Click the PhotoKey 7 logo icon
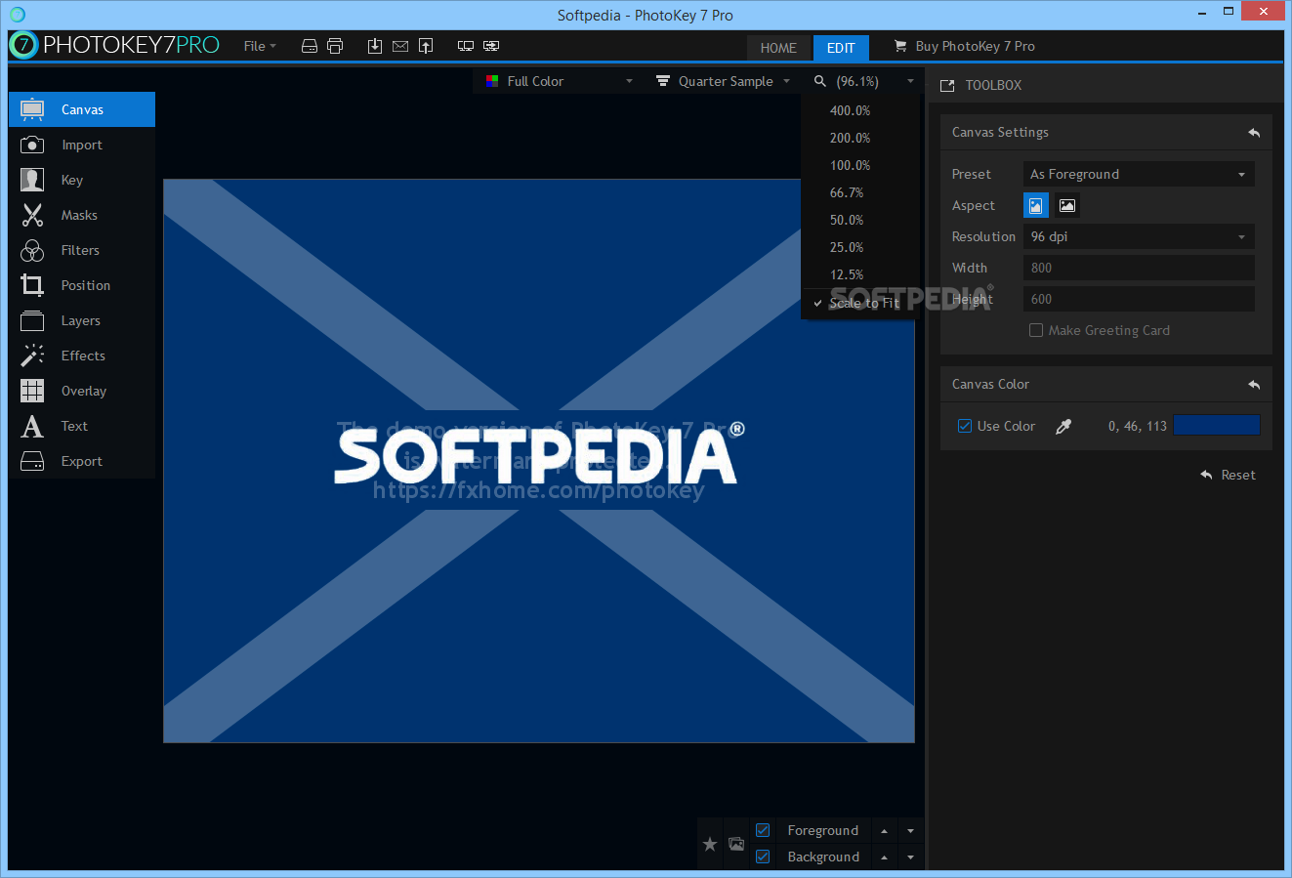The image size is (1292, 878). (x=23, y=45)
